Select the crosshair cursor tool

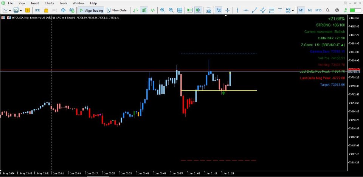(x=228, y=10)
